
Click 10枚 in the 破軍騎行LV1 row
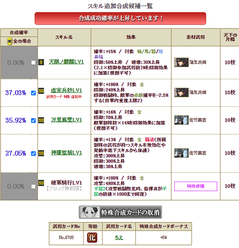coord(230,186)
